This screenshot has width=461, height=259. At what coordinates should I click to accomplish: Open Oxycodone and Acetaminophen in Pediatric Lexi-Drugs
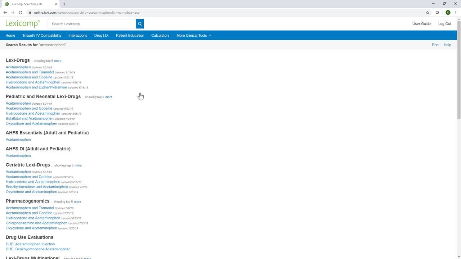coord(31,124)
